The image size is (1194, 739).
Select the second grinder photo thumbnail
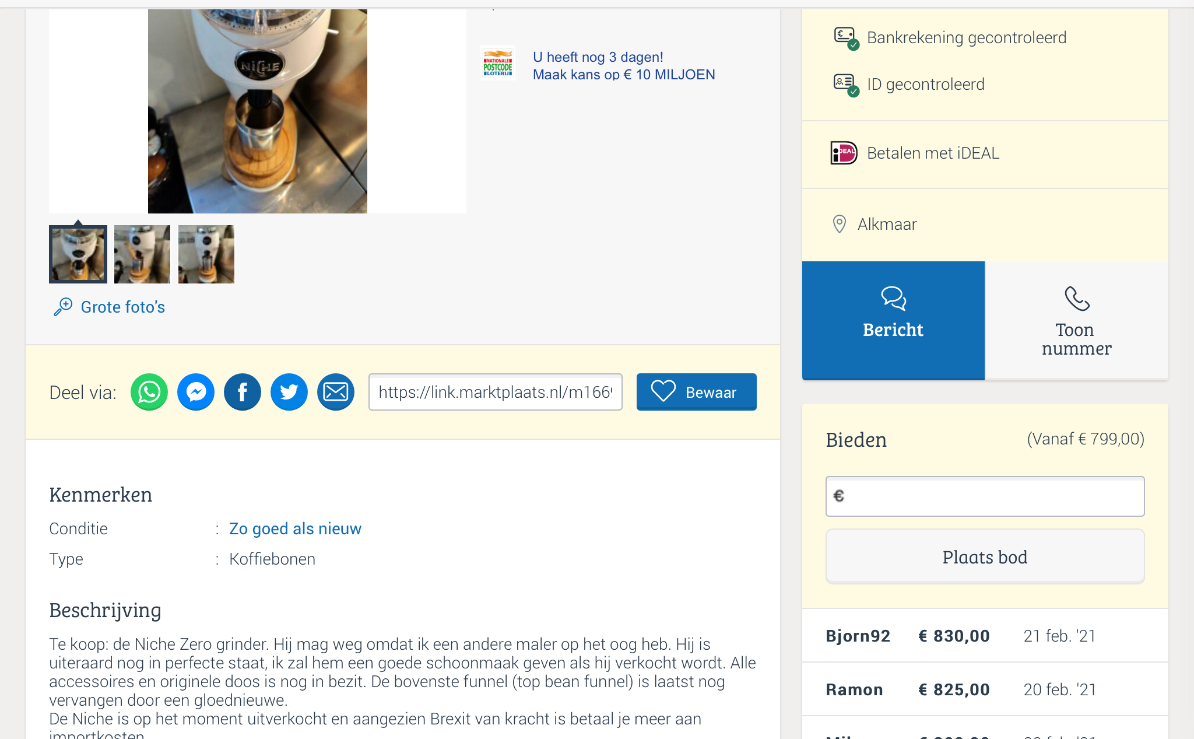coord(142,254)
